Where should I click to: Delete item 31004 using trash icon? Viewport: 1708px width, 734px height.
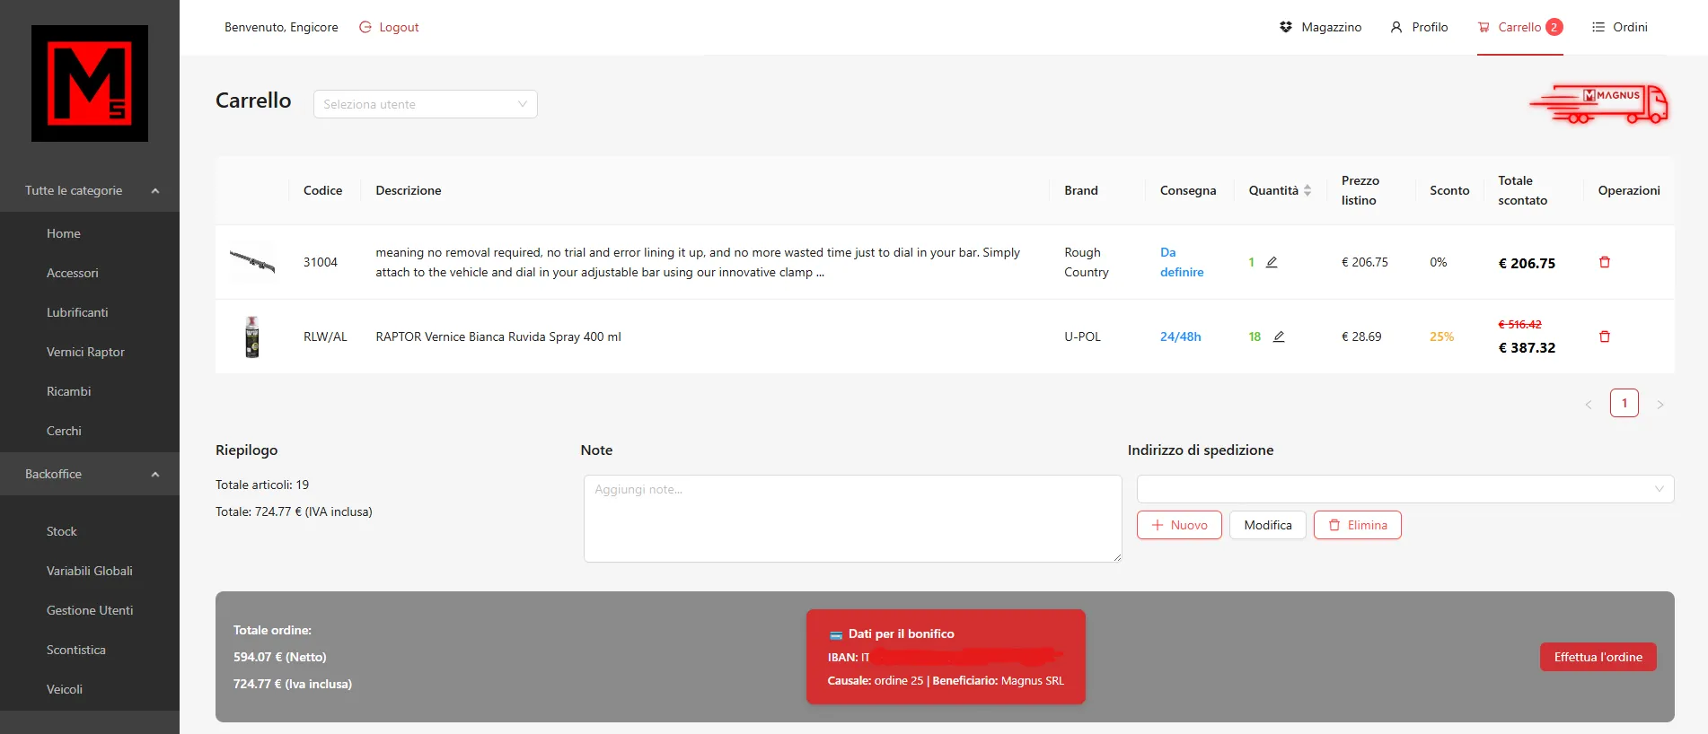click(1604, 262)
